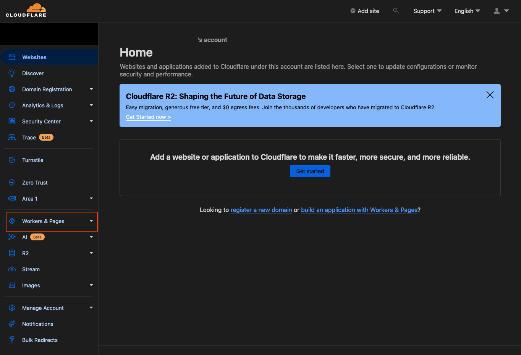Click the Add site text label
Screen dimensions: 521x355
pyautogui.click(x=368, y=11)
